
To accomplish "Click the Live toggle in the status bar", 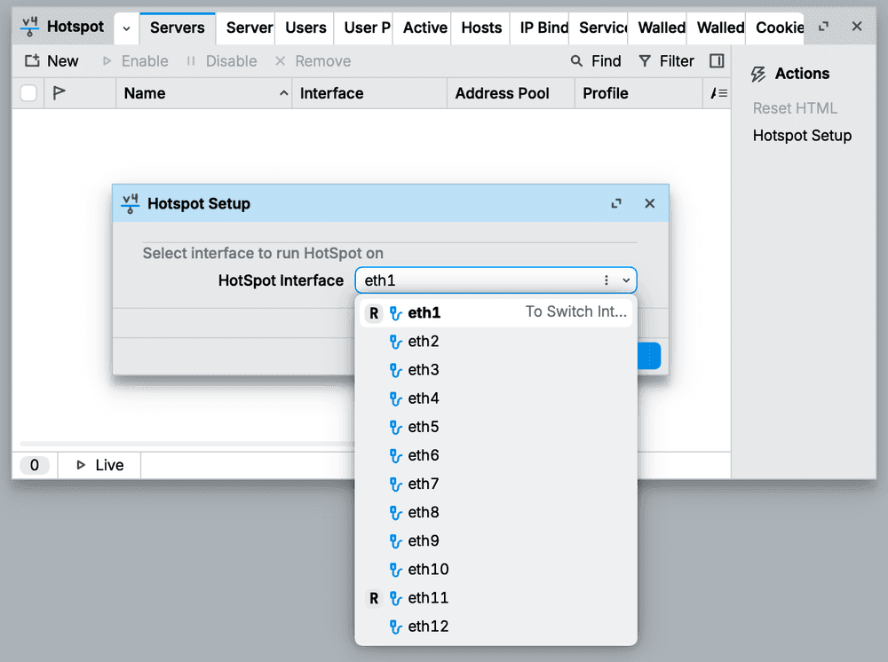I will tap(99, 465).
